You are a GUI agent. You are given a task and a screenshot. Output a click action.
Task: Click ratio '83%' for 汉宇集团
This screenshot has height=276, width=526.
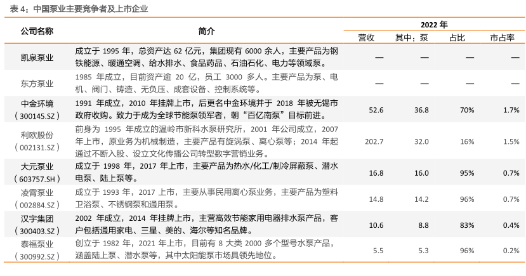coord(467,225)
